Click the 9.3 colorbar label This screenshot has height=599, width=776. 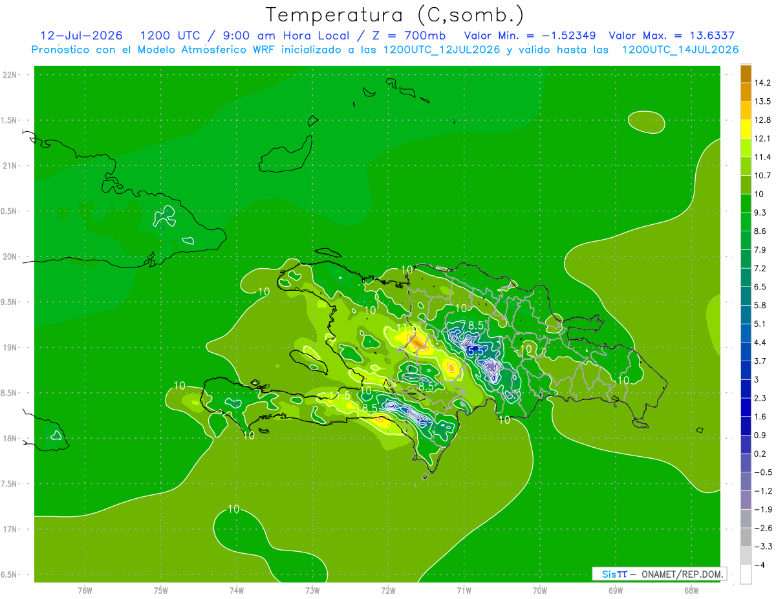click(761, 213)
